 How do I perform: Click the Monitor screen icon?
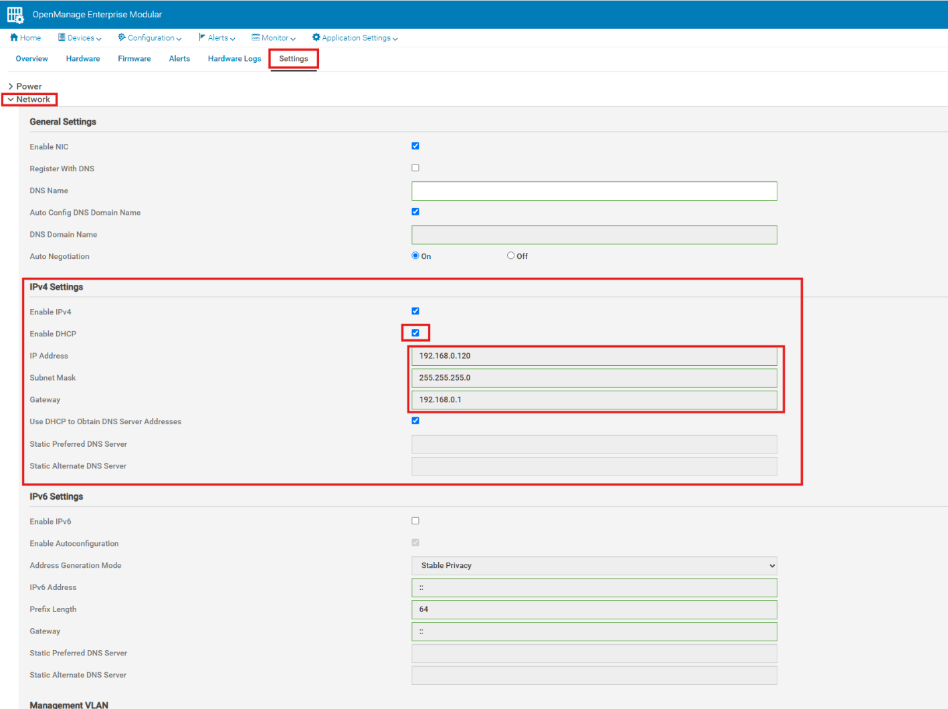tap(256, 37)
